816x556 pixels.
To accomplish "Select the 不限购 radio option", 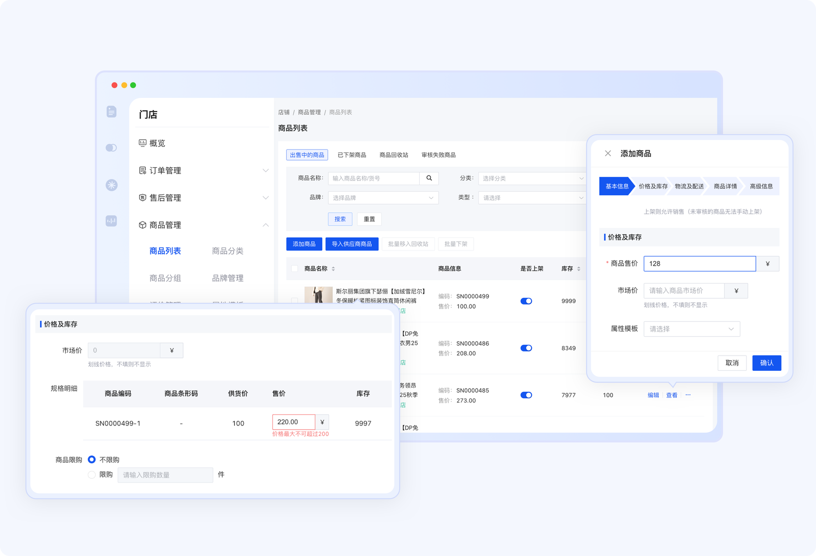I will tap(92, 460).
